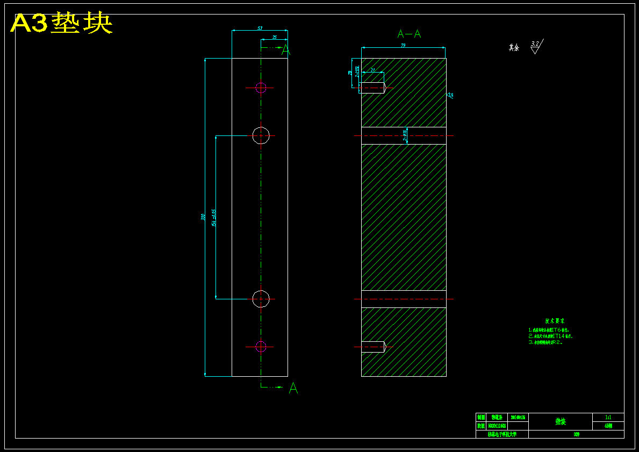
Task: Click the "技术要求" heading
Action: tap(555, 321)
